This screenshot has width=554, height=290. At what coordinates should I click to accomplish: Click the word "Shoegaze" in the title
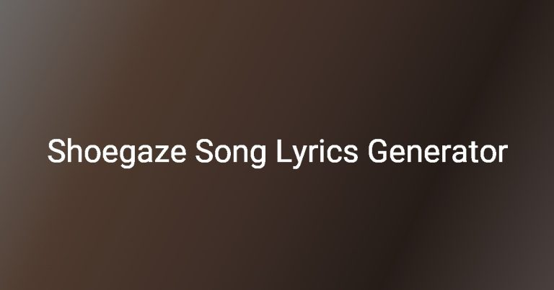pyautogui.click(x=117, y=153)
